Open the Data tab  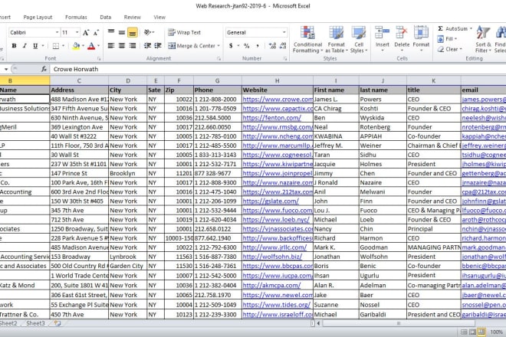pos(106,17)
